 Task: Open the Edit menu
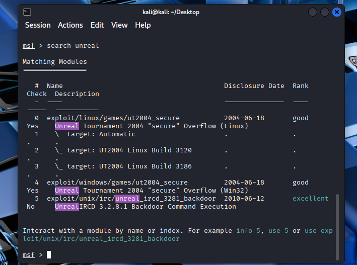97,25
